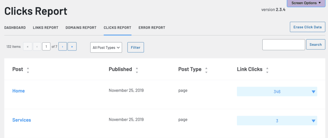Select the Home row's November 25, 2019 date
Screen dimensions: 328x138
click(x=126, y=90)
